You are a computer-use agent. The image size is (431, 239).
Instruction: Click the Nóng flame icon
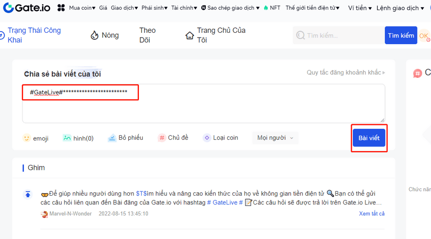pos(95,35)
